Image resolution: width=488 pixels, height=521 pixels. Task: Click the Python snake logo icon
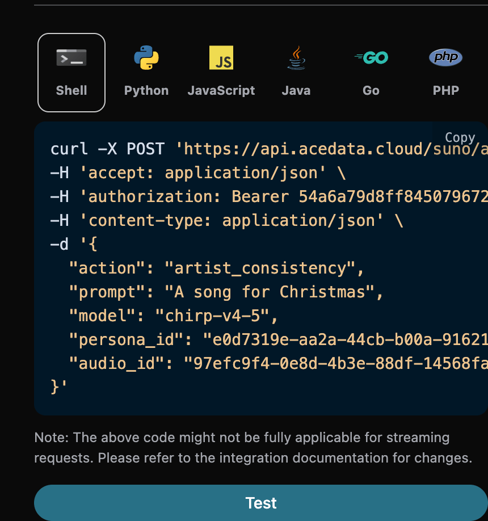(146, 58)
